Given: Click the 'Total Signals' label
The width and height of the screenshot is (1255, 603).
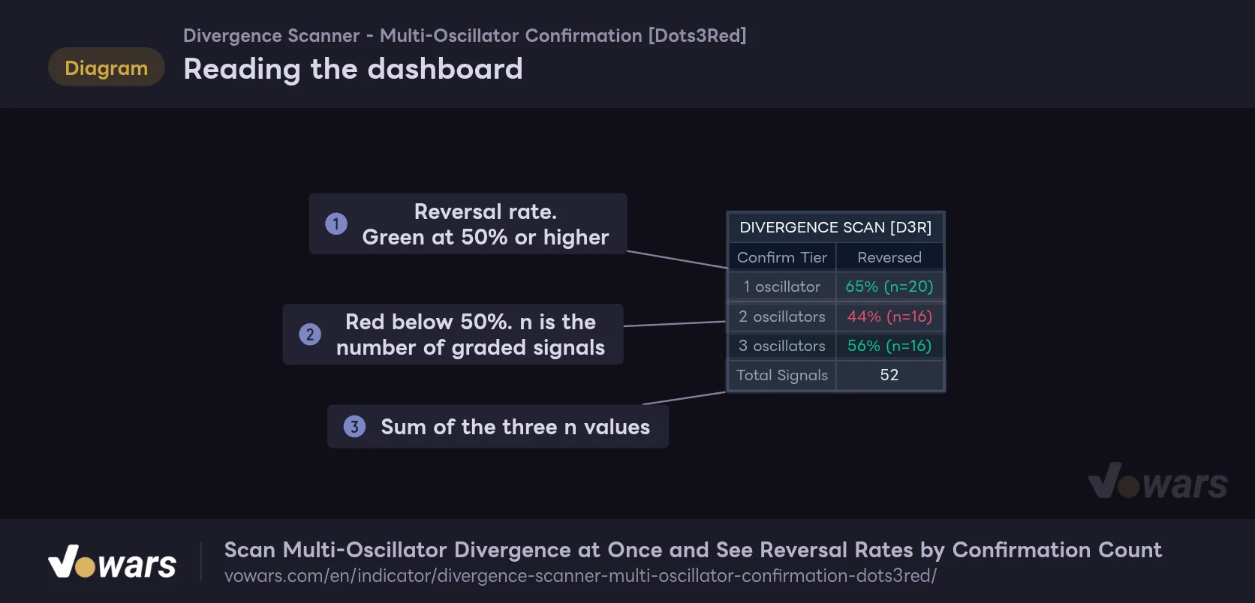Looking at the screenshot, I should point(782,375).
